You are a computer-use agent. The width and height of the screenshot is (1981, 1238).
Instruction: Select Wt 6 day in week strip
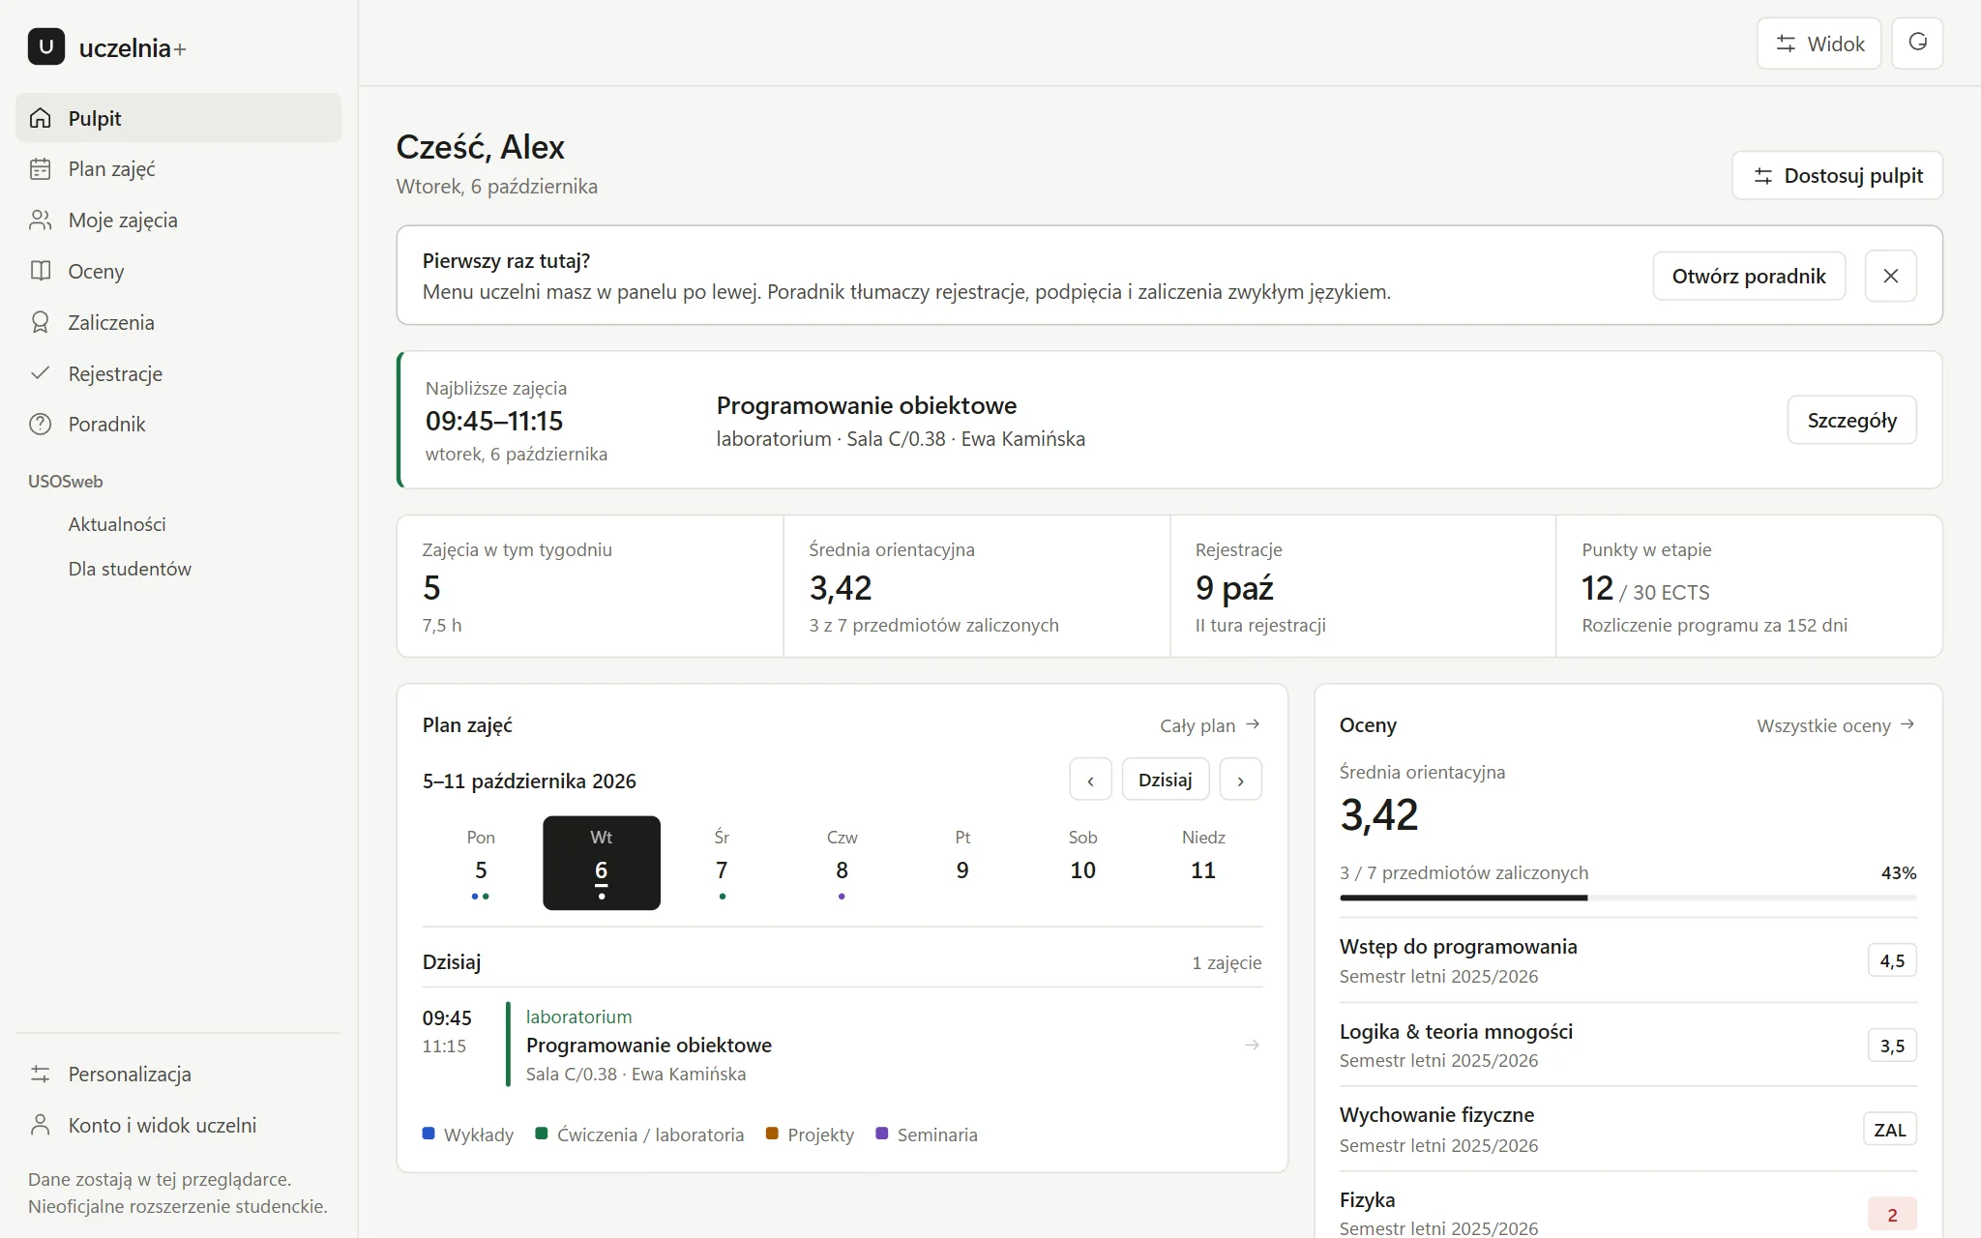pos(602,863)
